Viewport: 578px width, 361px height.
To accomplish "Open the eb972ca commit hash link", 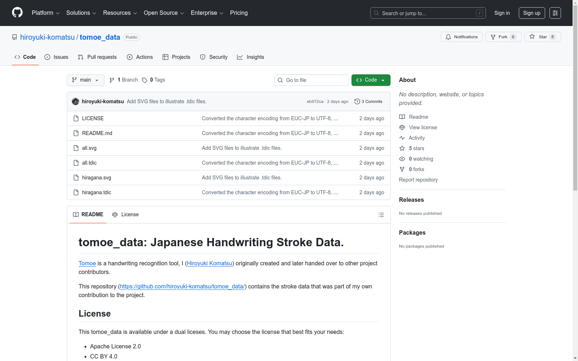I will click(x=315, y=101).
